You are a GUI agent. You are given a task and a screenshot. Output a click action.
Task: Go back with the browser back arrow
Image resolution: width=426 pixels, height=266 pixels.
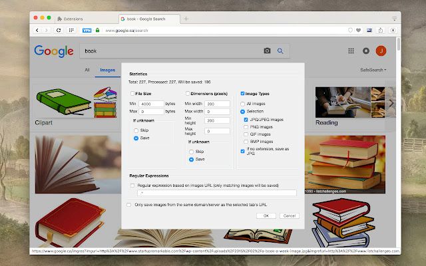tap(37, 30)
